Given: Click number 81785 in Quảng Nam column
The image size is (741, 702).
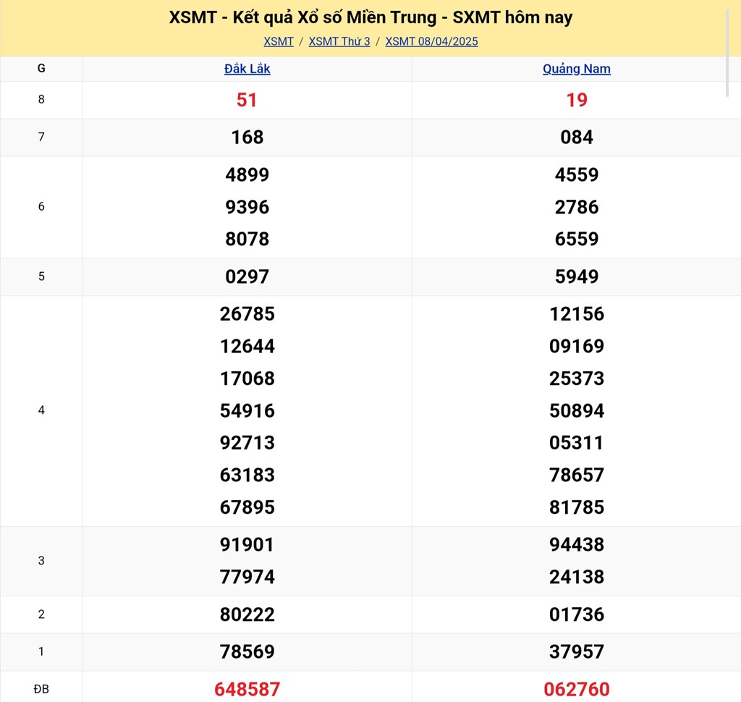Looking at the screenshot, I should 577,507.
